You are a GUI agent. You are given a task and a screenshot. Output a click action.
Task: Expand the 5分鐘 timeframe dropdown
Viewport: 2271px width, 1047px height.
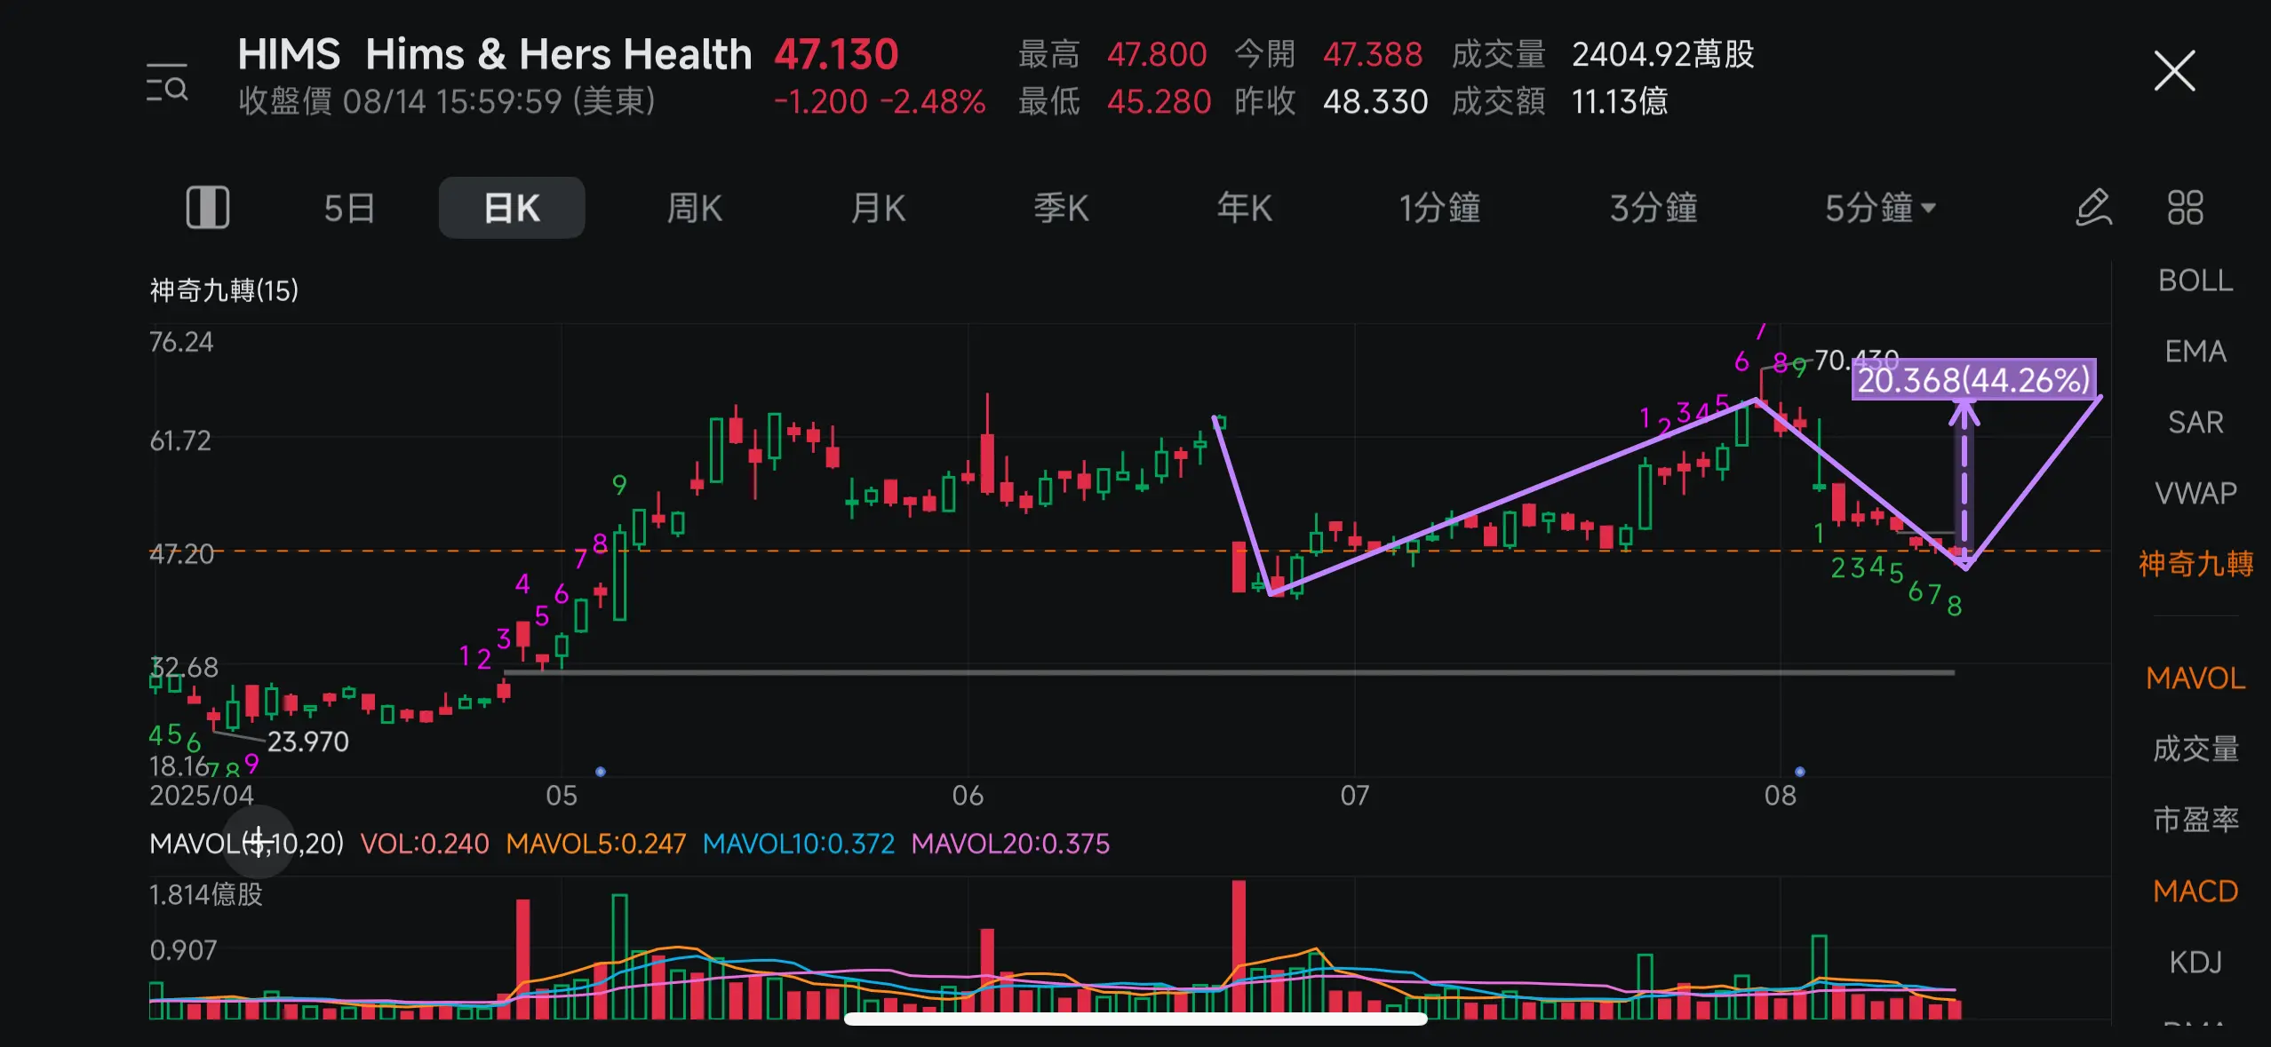pyautogui.click(x=1880, y=208)
